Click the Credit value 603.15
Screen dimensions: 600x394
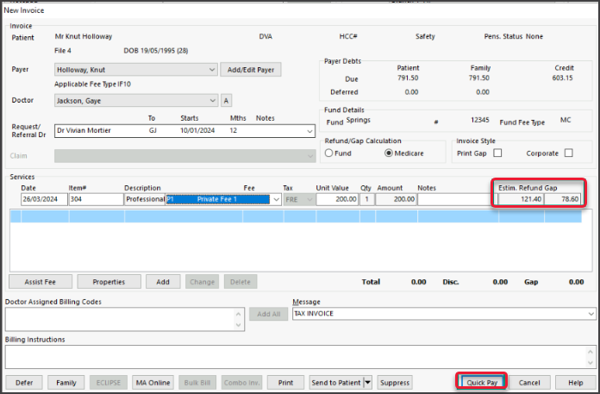coord(562,78)
